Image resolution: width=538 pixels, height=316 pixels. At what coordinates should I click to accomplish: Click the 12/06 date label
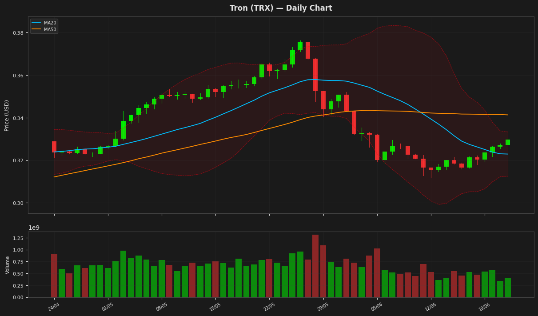pos(430,307)
